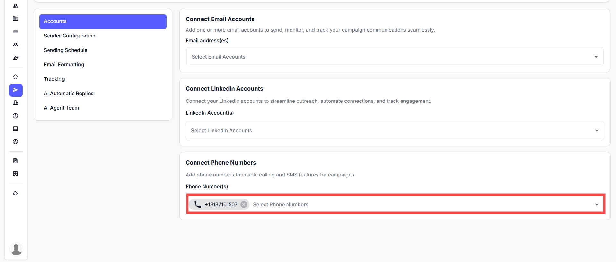Click the paperclip document sidebar icon
This screenshot has height=262, width=616.
click(15, 160)
